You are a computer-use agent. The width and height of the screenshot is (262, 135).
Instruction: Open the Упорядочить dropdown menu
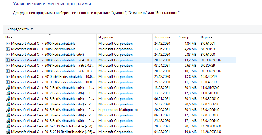20,29
